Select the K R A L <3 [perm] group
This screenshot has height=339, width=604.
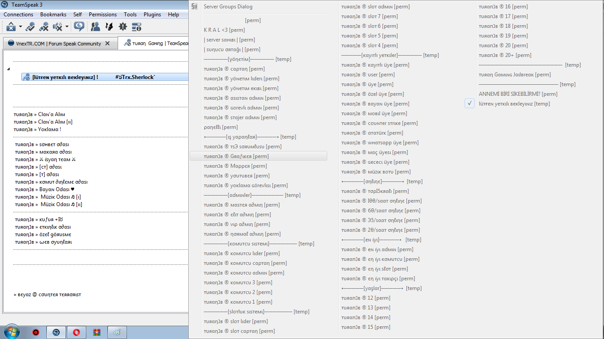pos(224,30)
